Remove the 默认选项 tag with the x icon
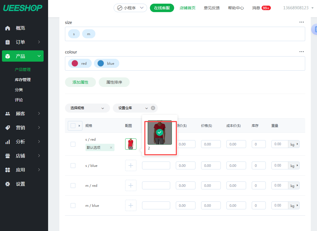Viewport: 317px width, 231px height. [x=111, y=147]
